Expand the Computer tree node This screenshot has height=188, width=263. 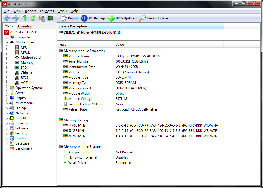pos(7,38)
